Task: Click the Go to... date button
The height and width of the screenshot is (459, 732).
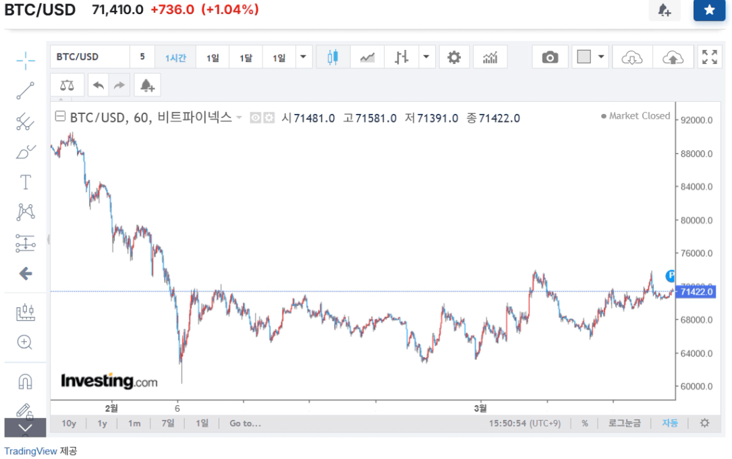Action: (245, 423)
